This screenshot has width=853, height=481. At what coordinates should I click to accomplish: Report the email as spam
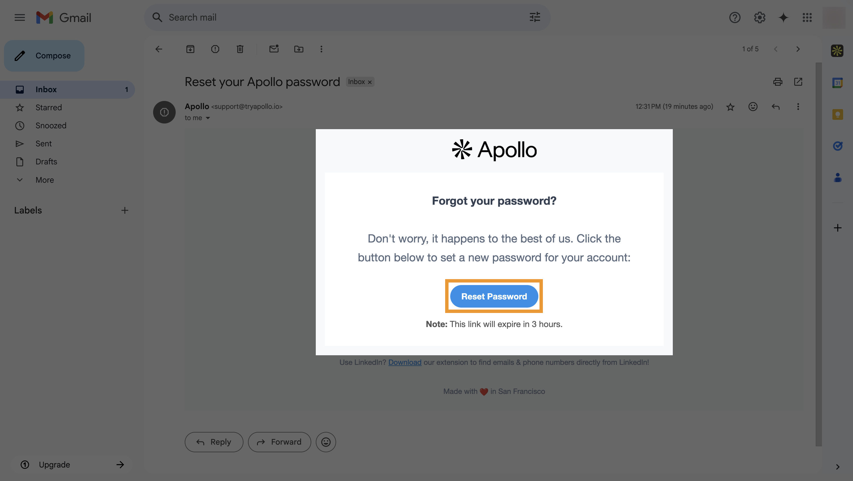215,49
